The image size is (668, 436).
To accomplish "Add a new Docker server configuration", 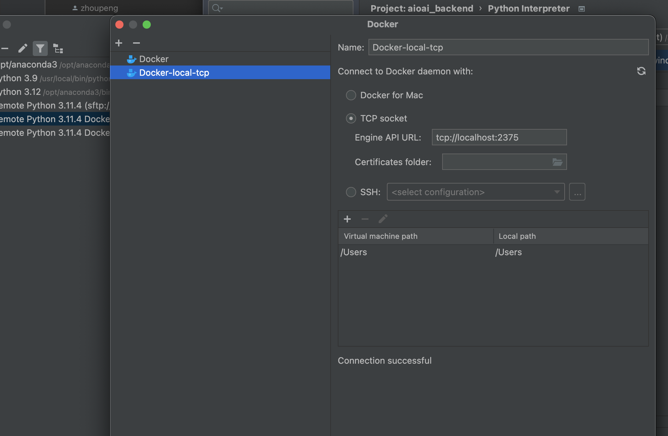I will (119, 43).
